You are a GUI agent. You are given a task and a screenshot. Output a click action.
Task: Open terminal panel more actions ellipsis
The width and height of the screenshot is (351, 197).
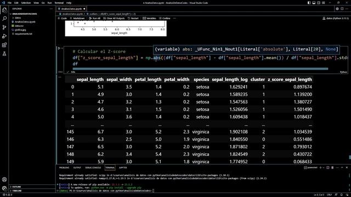(337, 167)
